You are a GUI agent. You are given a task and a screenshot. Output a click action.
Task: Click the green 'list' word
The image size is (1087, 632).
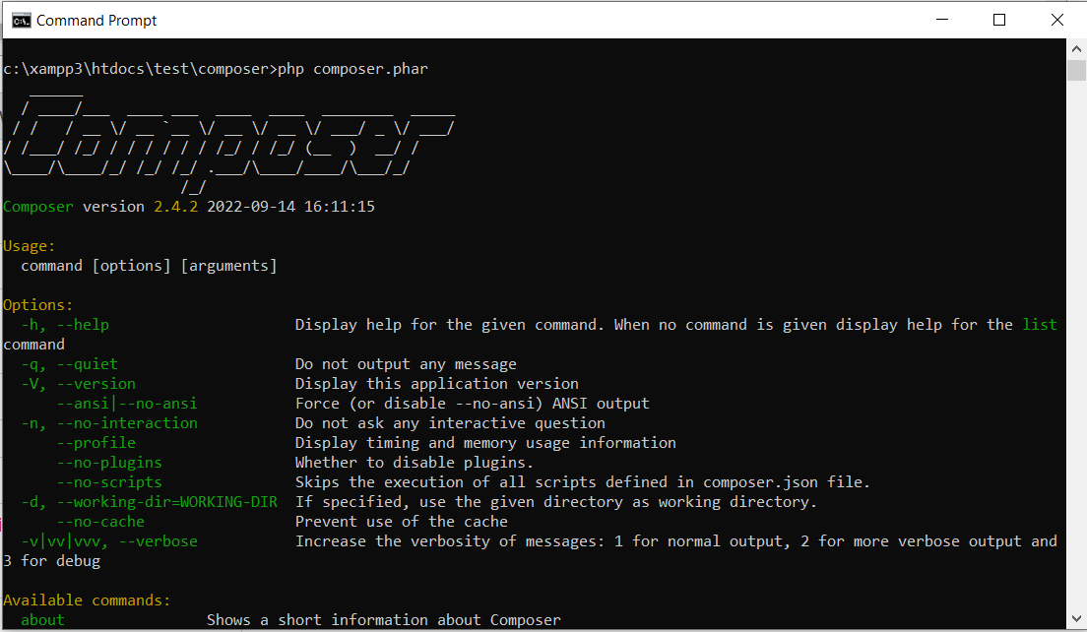pyautogui.click(x=1039, y=325)
